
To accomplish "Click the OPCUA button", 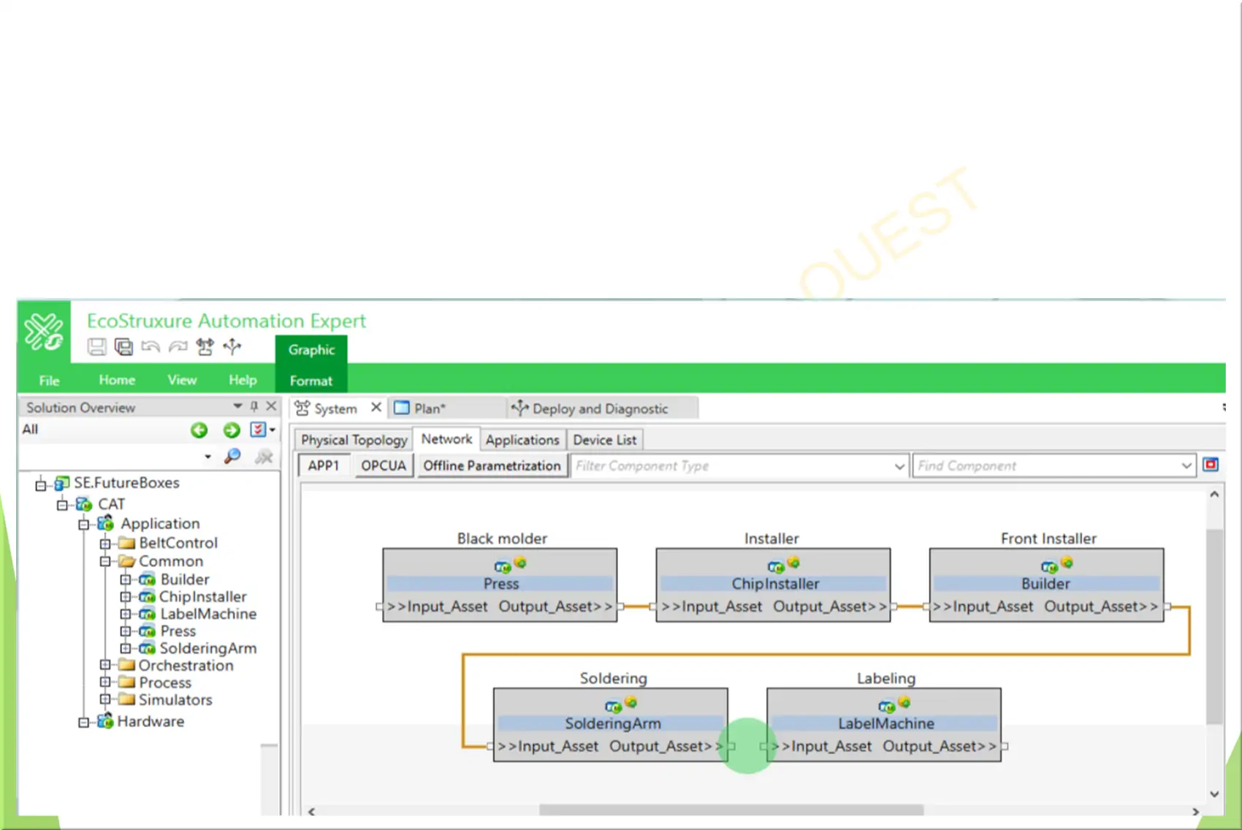I will [x=384, y=465].
